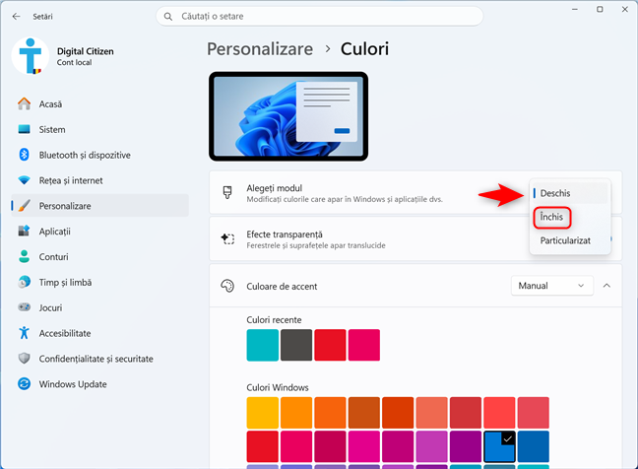Click Efecte transparență row title
Viewport: 638px width, 469px height.
pos(285,234)
